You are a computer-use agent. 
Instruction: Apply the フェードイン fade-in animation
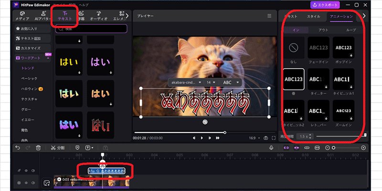pyautogui.click(x=318, y=48)
